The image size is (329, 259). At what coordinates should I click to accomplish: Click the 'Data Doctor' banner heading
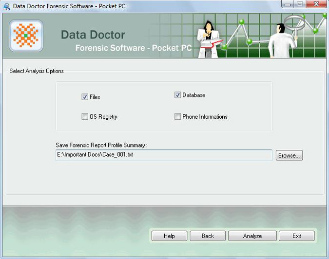93,35
